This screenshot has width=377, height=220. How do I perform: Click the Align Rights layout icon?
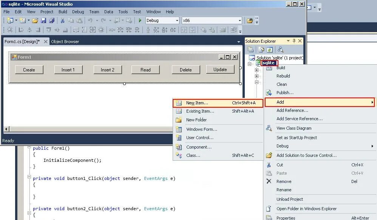tap(38, 30)
